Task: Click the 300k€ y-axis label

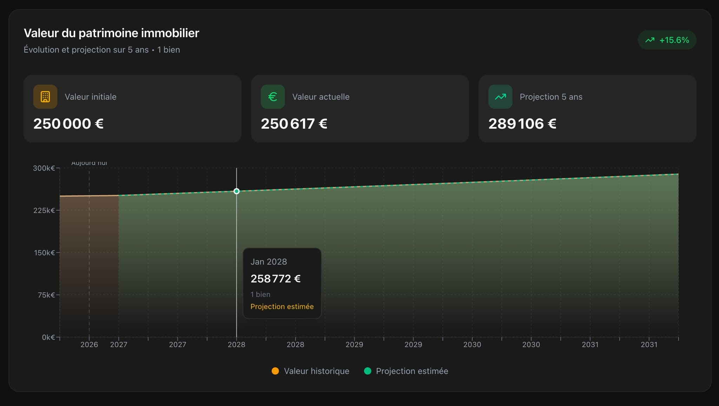Action: coord(44,168)
